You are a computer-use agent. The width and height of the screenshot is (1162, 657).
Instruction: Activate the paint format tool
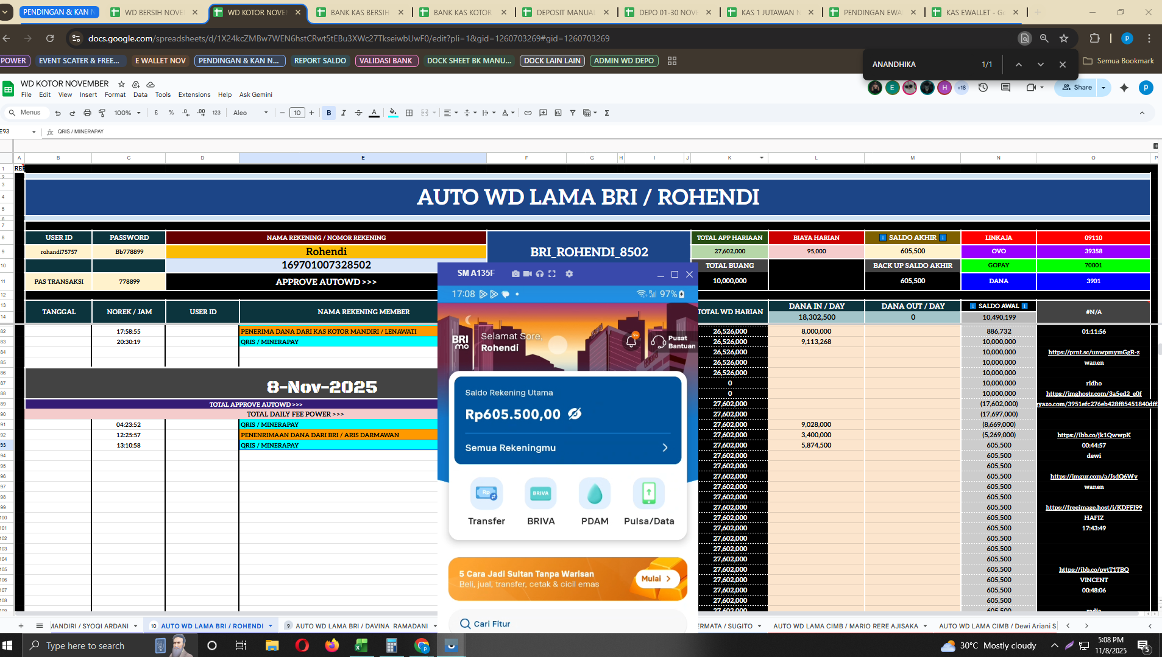click(x=102, y=113)
